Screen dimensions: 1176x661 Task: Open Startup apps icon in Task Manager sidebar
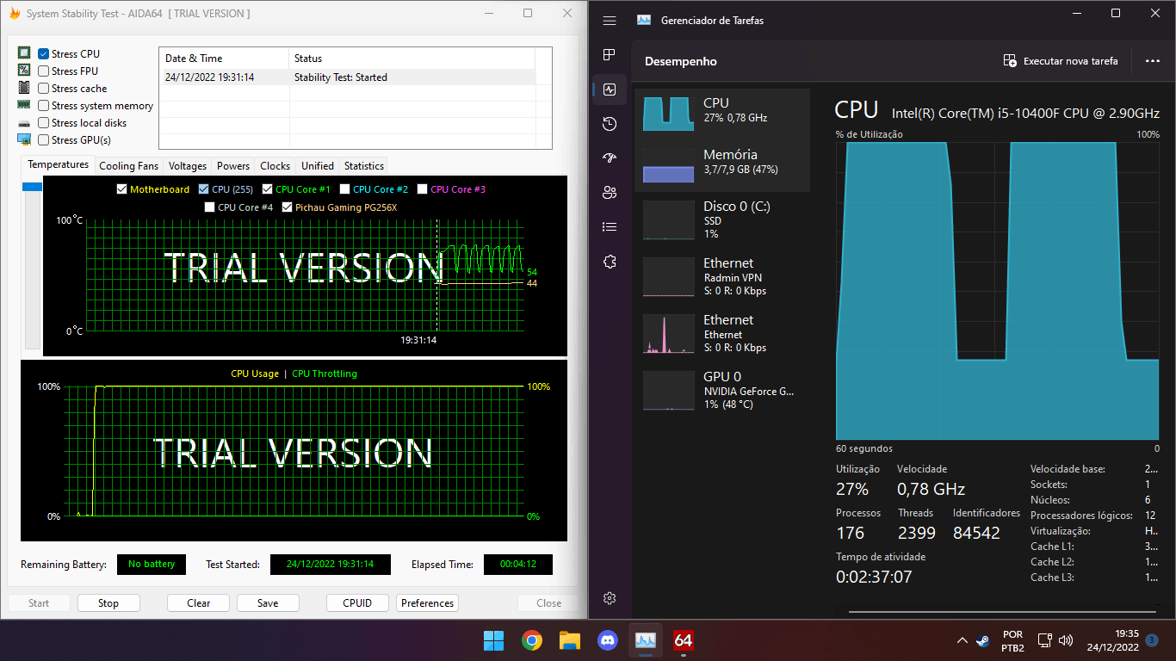[610, 158]
